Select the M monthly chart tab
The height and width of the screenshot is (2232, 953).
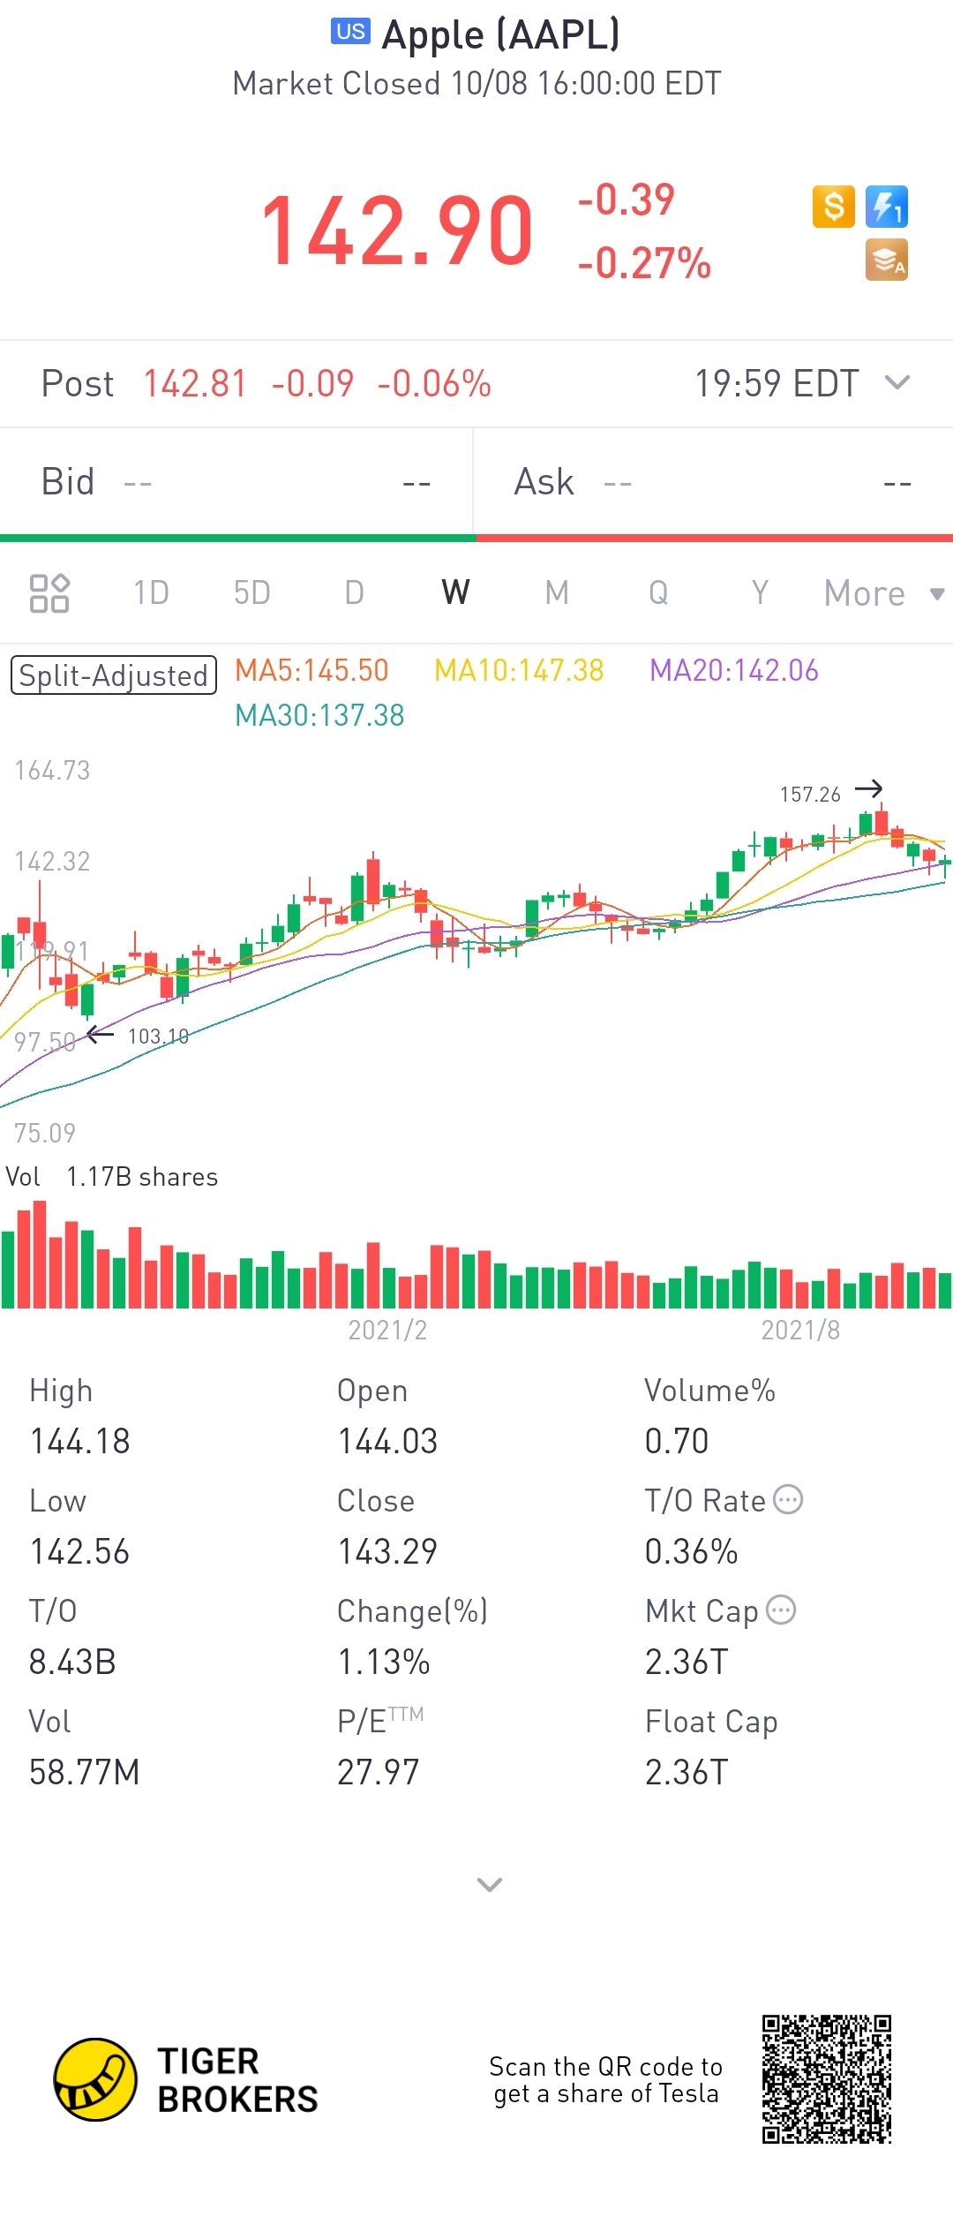557,592
